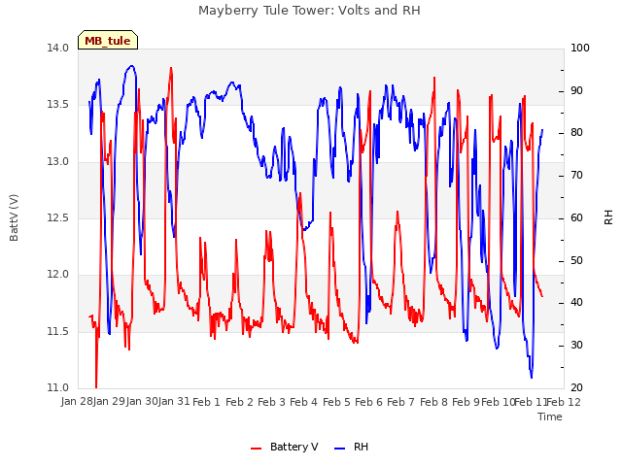Select the Feb 4 x-axis tick
This screenshot has height=466, width=622.
304,402
